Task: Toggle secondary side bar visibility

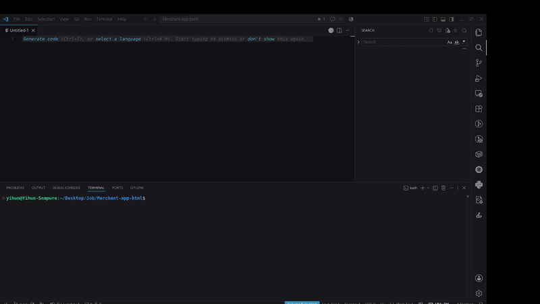Action: point(452,20)
